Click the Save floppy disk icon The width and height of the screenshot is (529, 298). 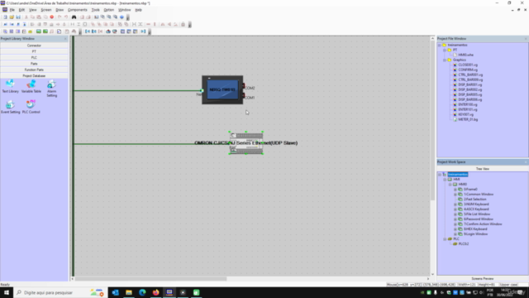pyautogui.click(x=18, y=17)
